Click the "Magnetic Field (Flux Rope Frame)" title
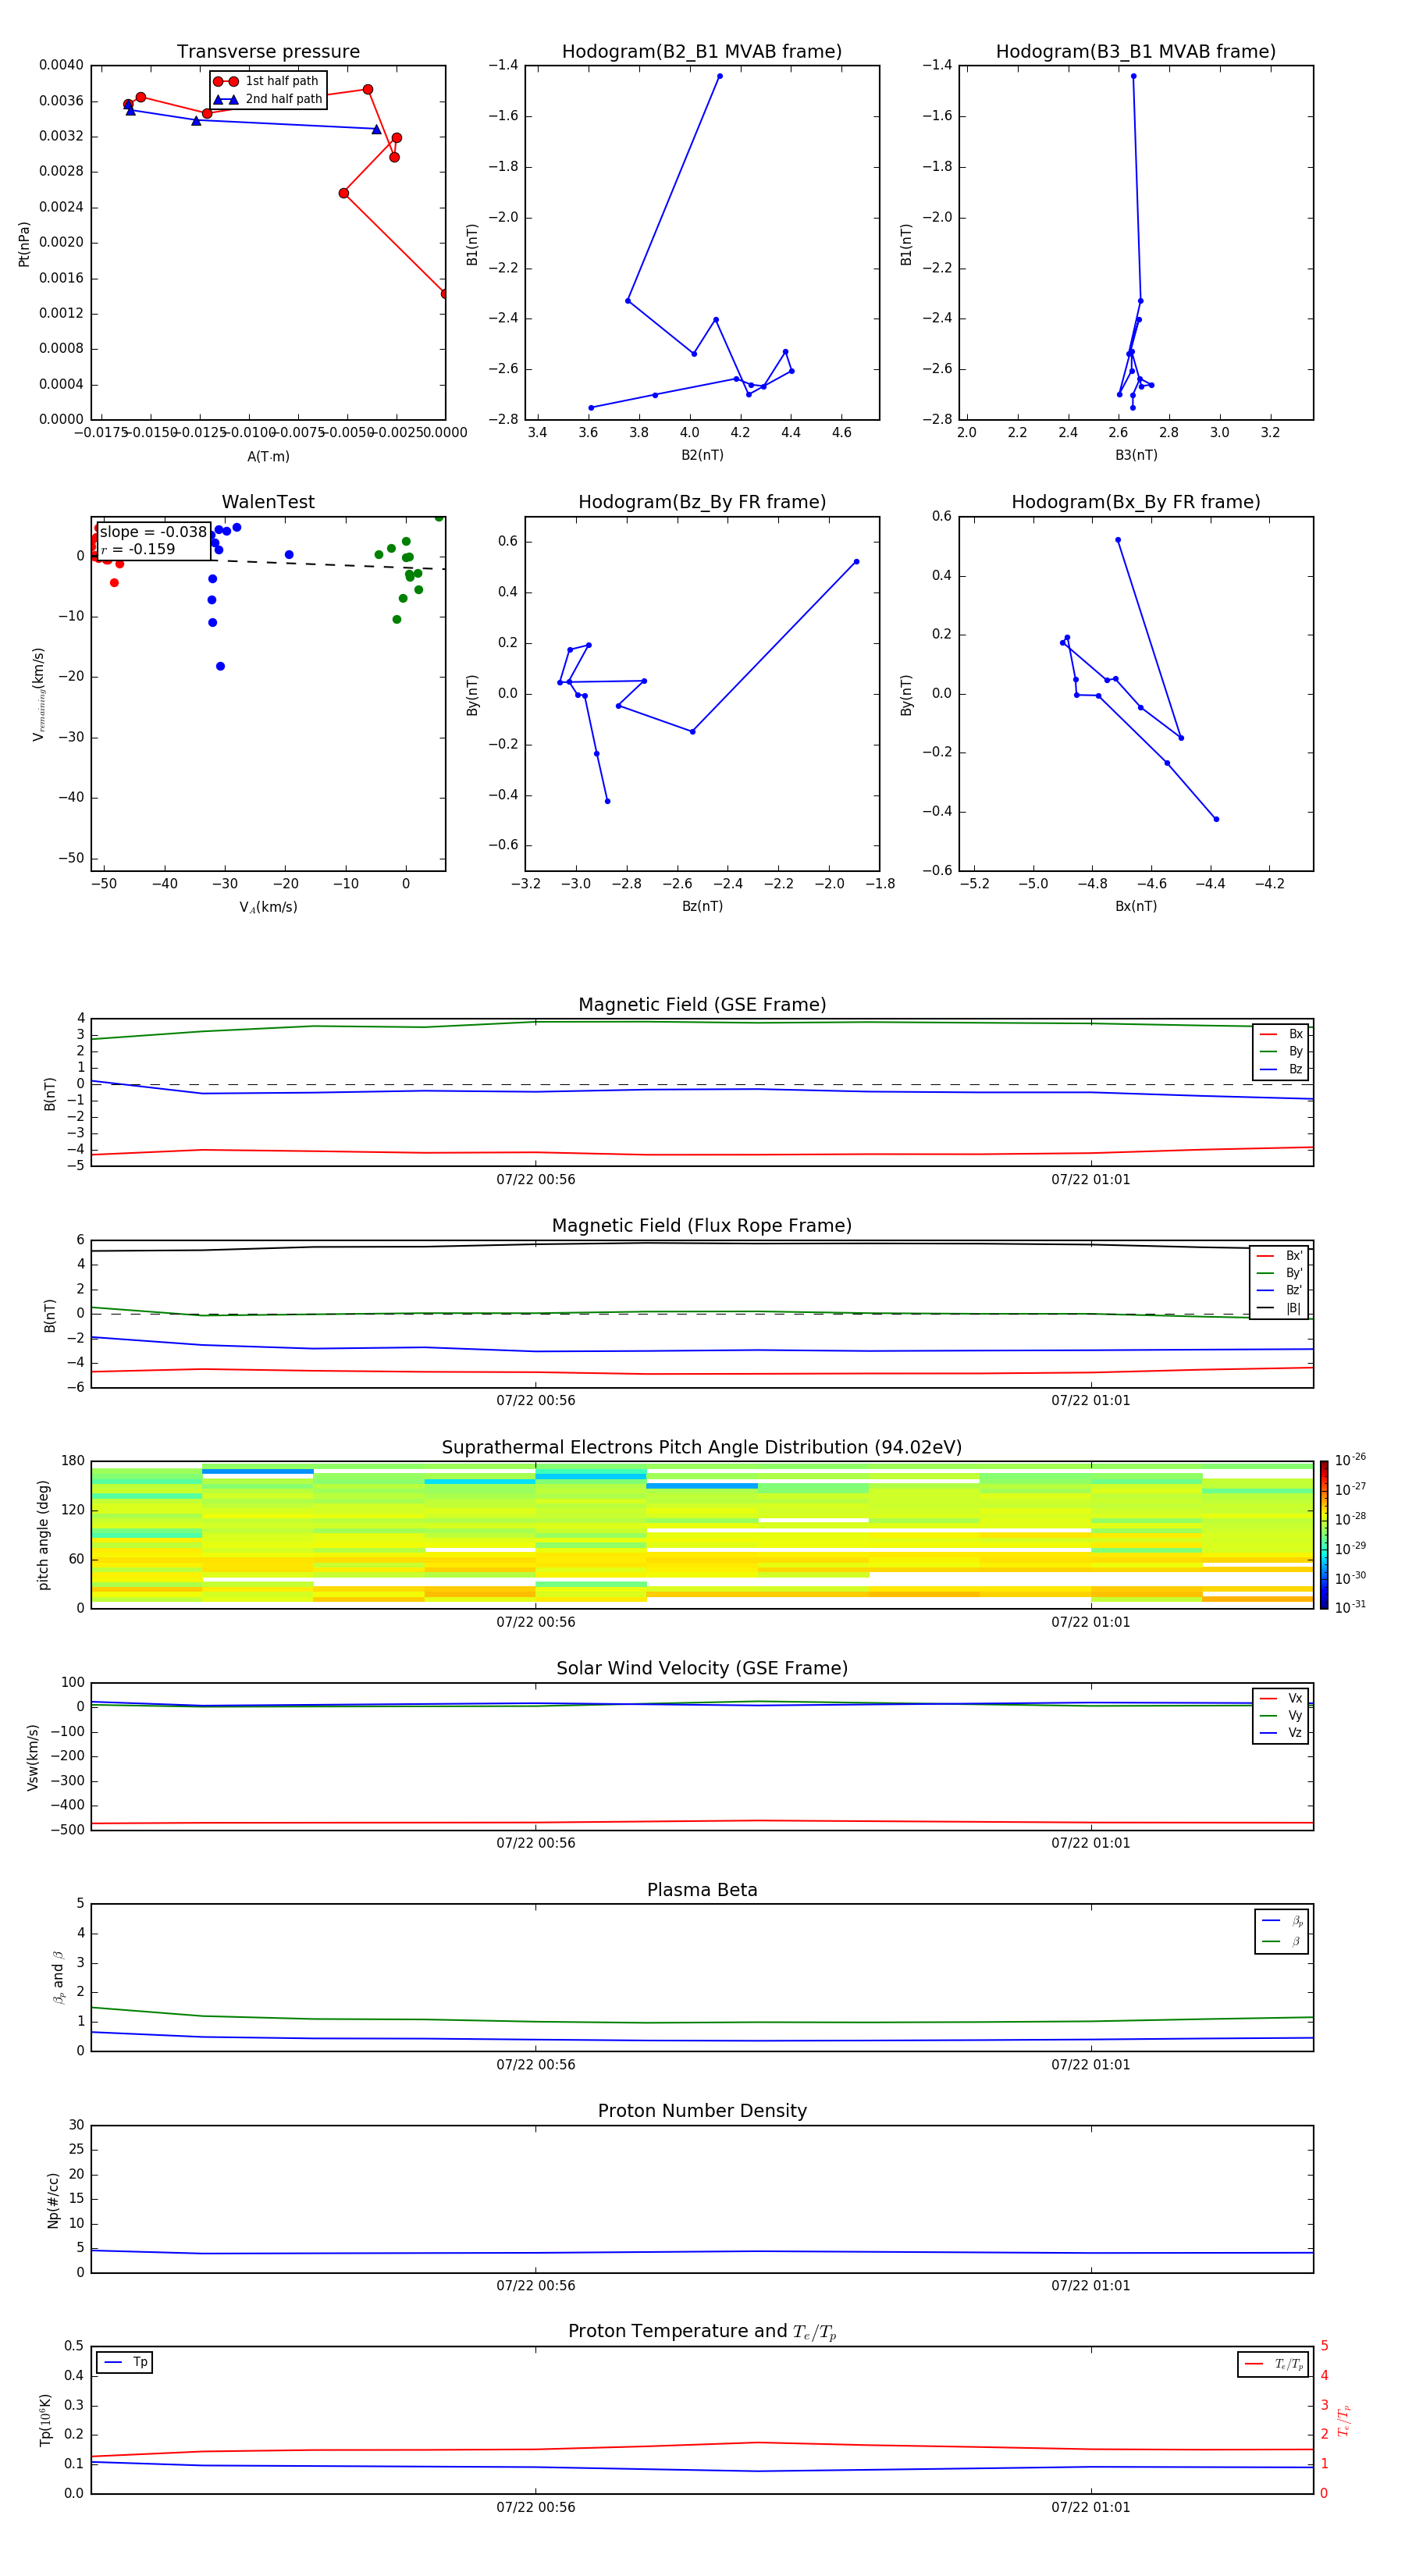This screenshot has width=1405, height=2576. tap(702, 1226)
